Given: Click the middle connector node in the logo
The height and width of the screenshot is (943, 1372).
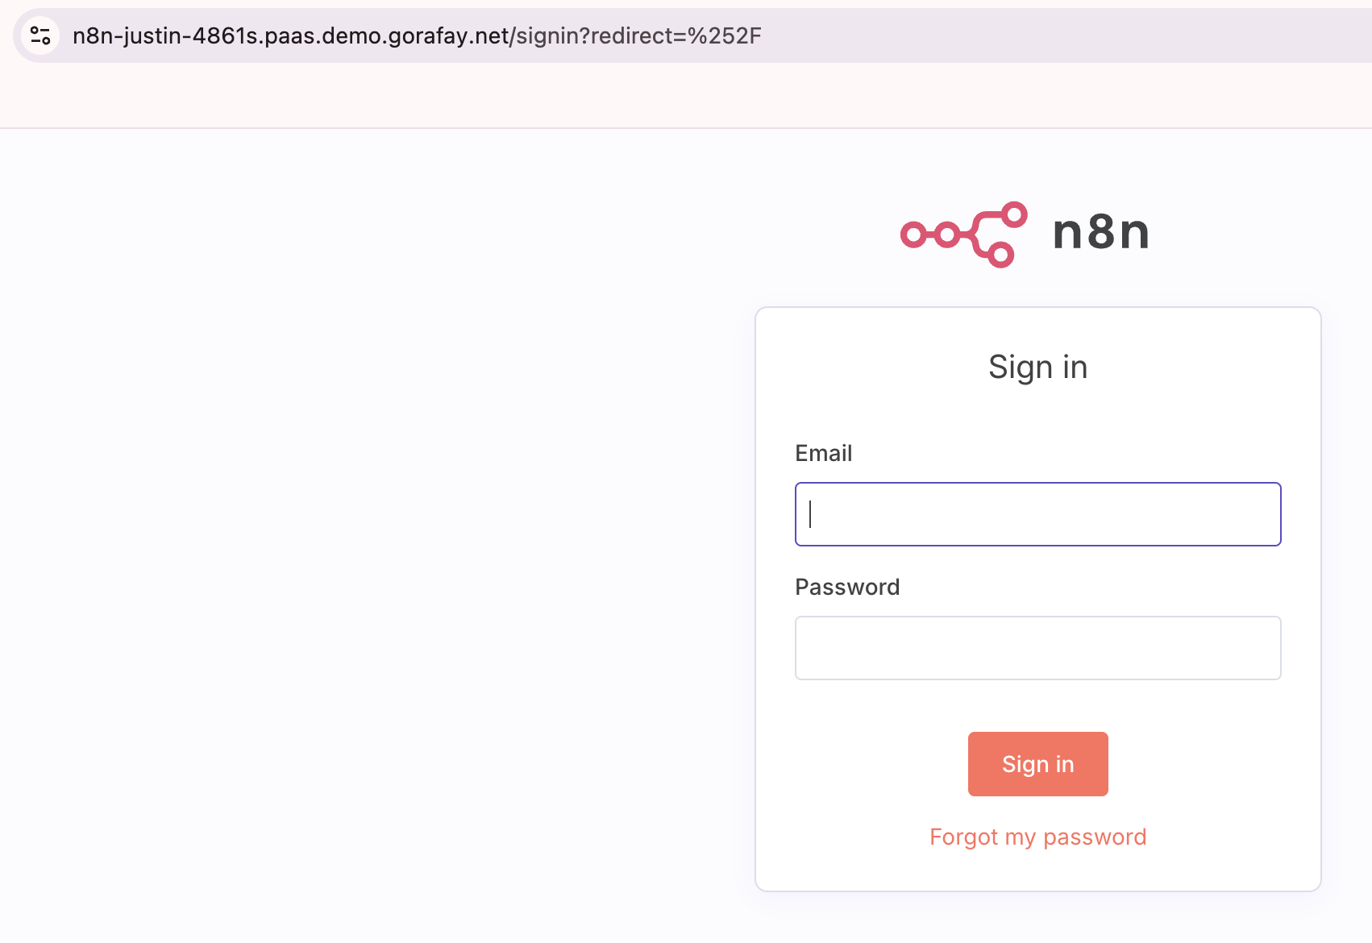Looking at the screenshot, I should point(948,233).
